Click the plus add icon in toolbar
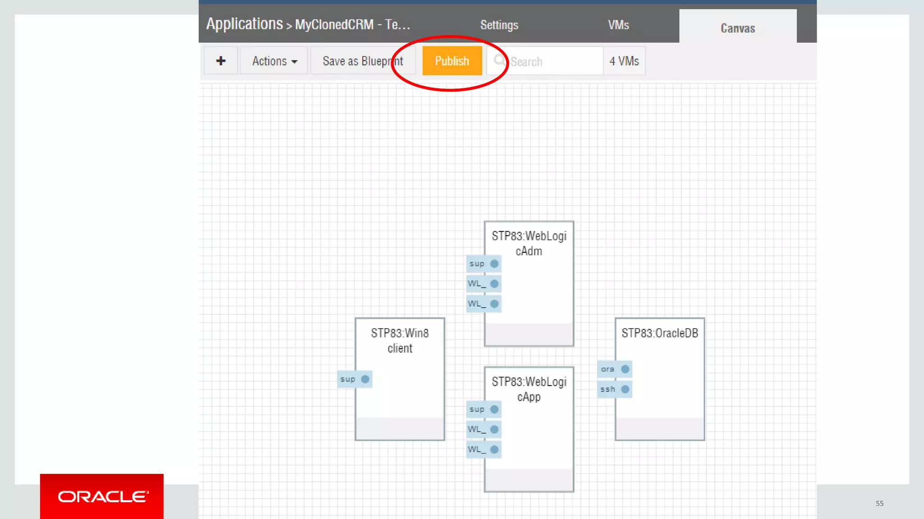This screenshot has height=519, width=924. click(221, 61)
